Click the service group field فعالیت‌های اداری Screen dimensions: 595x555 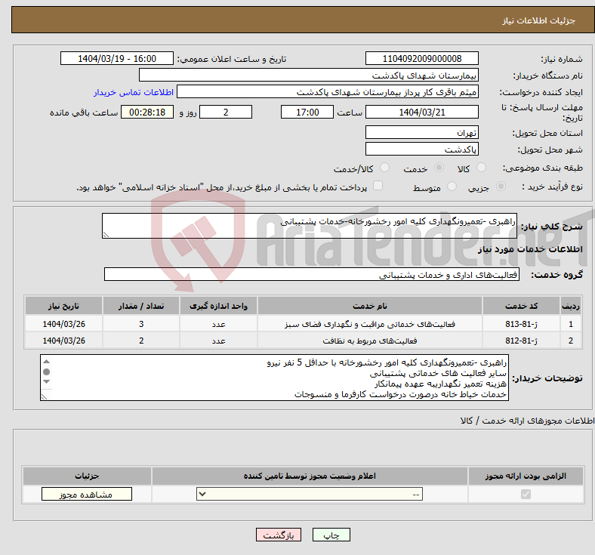[x=312, y=274]
